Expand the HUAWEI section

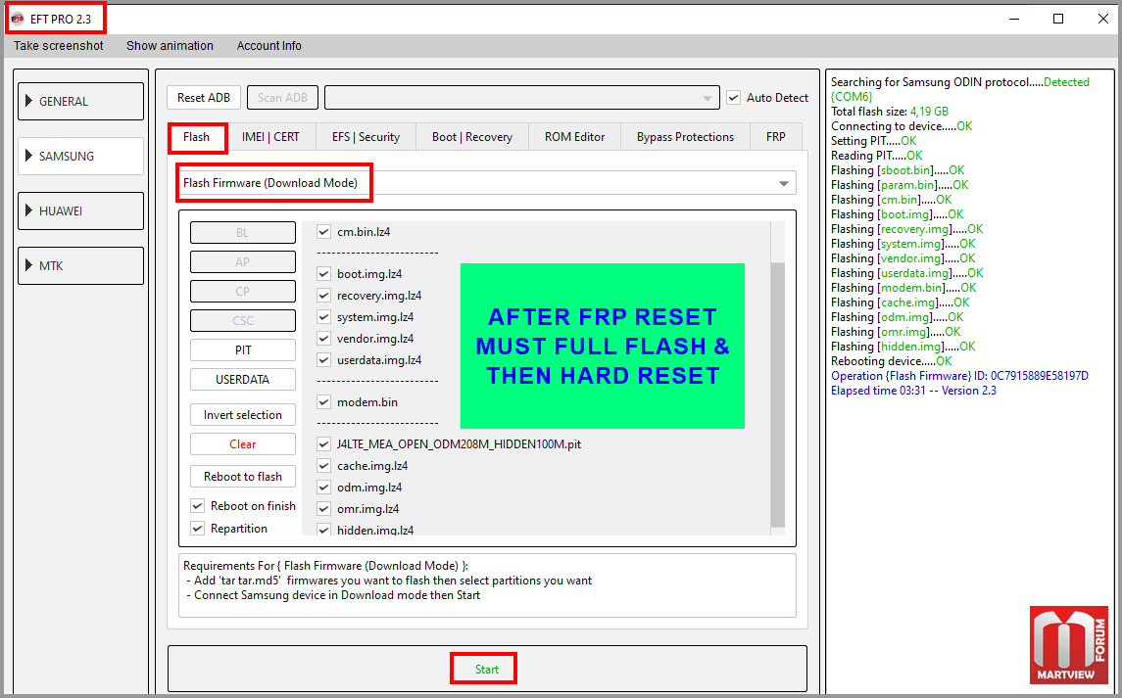click(81, 211)
